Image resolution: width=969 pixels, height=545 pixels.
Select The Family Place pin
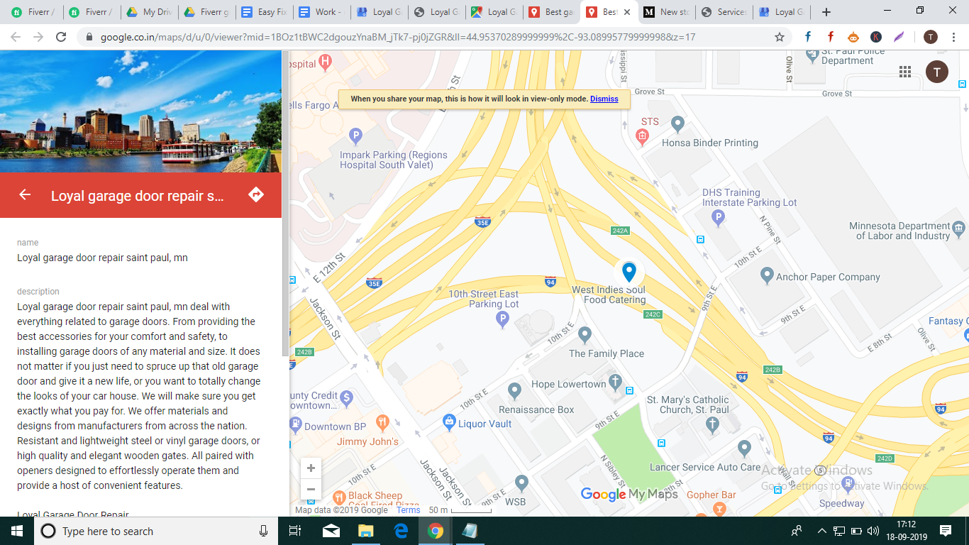pyautogui.click(x=585, y=334)
